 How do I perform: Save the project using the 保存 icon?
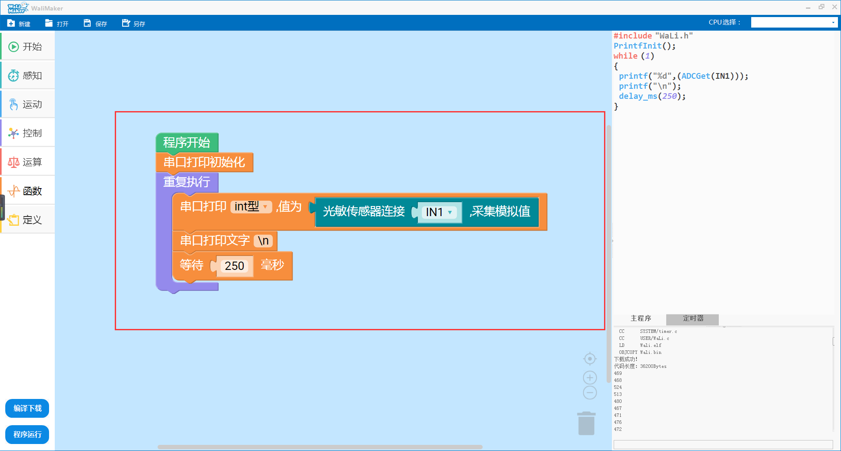coord(87,23)
